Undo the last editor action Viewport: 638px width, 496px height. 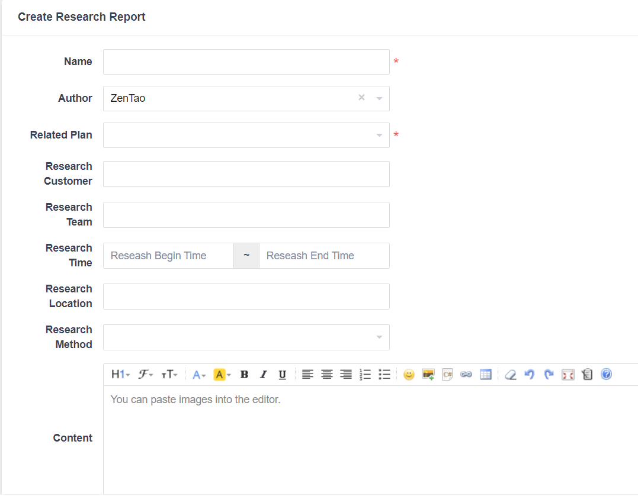(x=530, y=375)
